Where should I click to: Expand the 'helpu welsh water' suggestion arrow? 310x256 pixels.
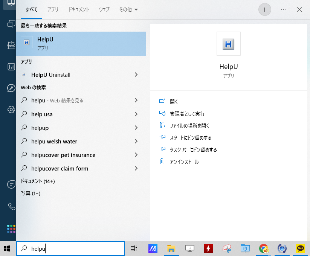pos(136,141)
